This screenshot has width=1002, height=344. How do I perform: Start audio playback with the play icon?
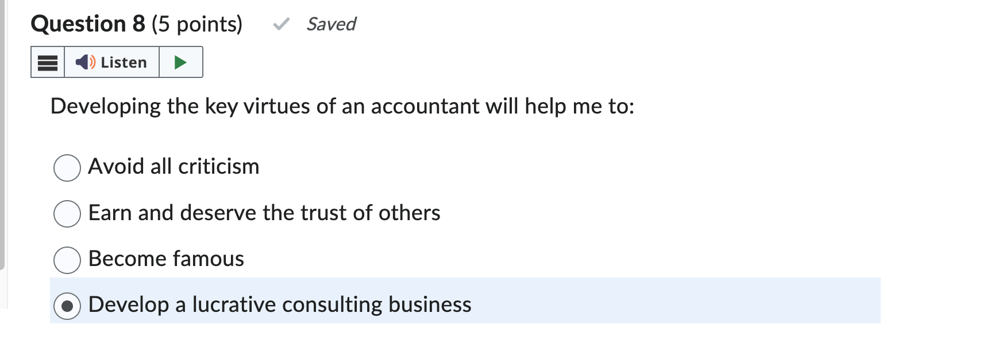pyautogui.click(x=180, y=62)
